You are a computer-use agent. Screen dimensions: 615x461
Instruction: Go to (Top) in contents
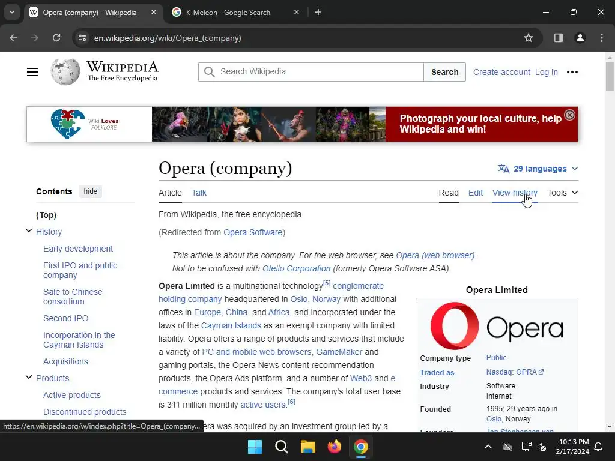click(46, 215)
